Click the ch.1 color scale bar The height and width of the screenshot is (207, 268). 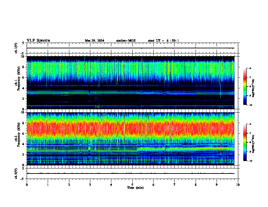click(x=245, y=87)
